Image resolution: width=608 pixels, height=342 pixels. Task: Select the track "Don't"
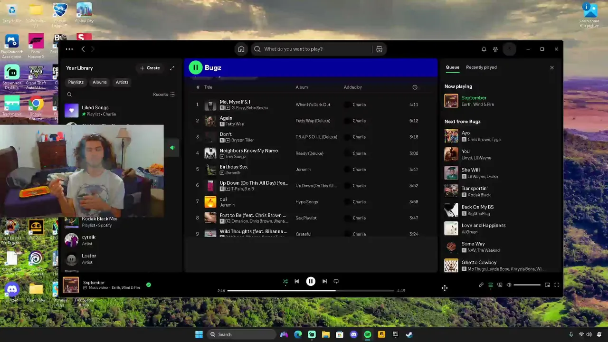tap(311, 137)
